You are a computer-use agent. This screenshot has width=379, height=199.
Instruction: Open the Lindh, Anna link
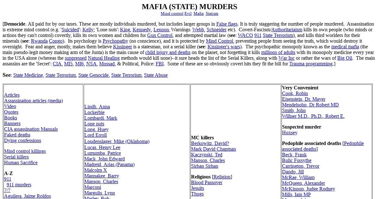click(x=97, y=107)
